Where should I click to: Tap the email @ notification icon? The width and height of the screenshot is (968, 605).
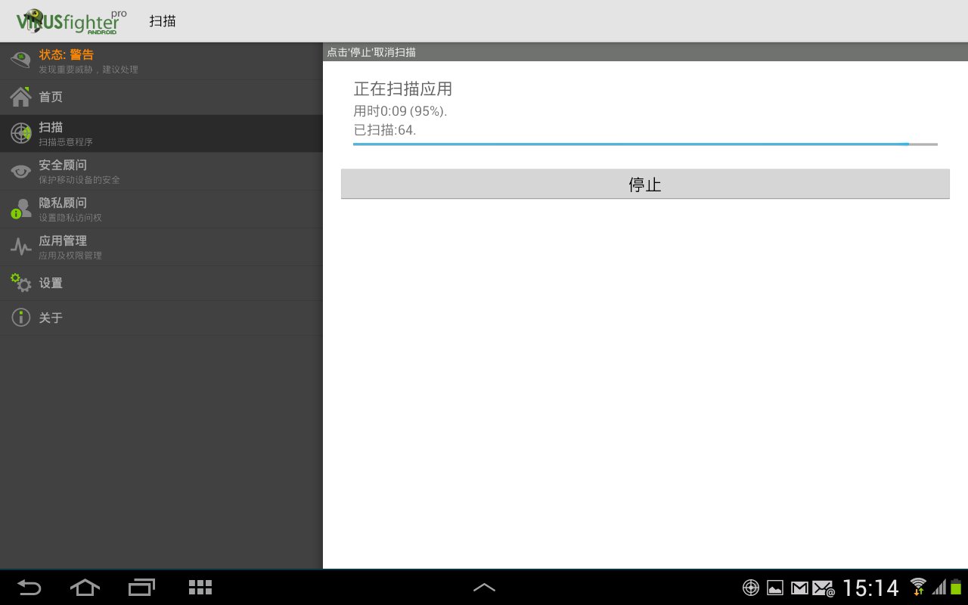[x=824, y=588]
